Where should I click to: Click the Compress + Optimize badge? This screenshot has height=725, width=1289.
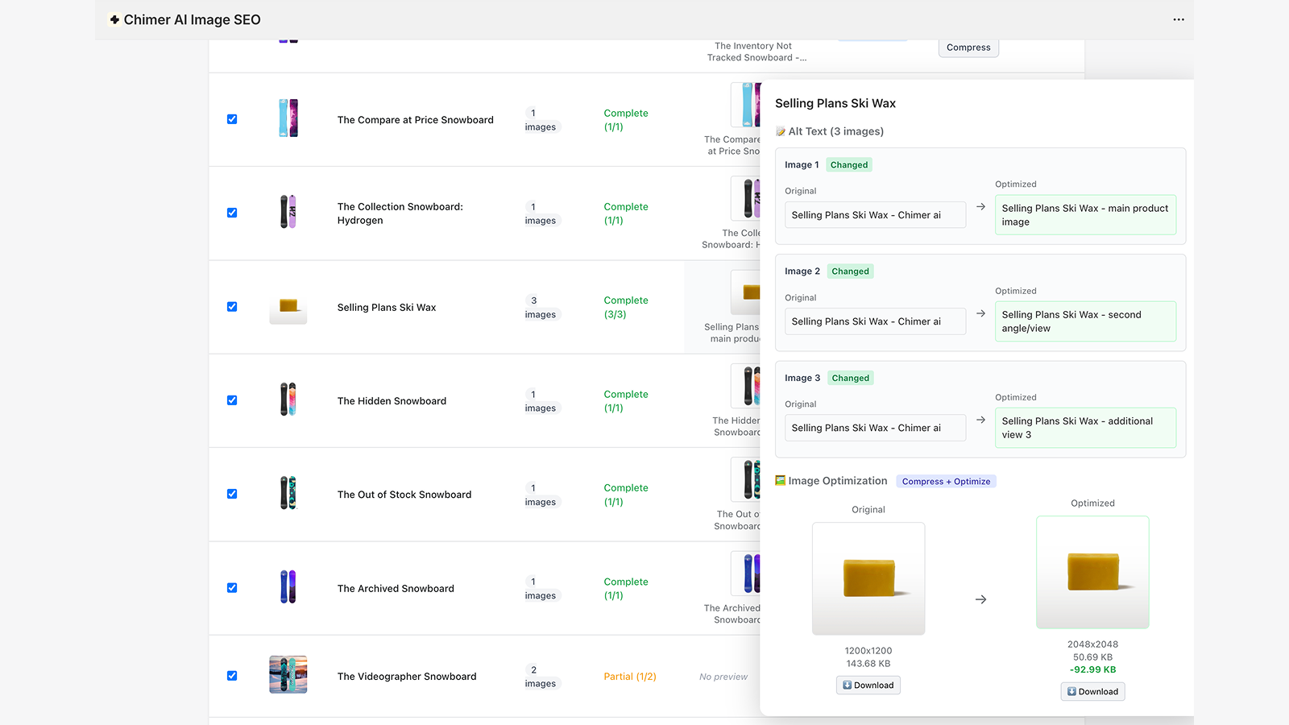946,482
